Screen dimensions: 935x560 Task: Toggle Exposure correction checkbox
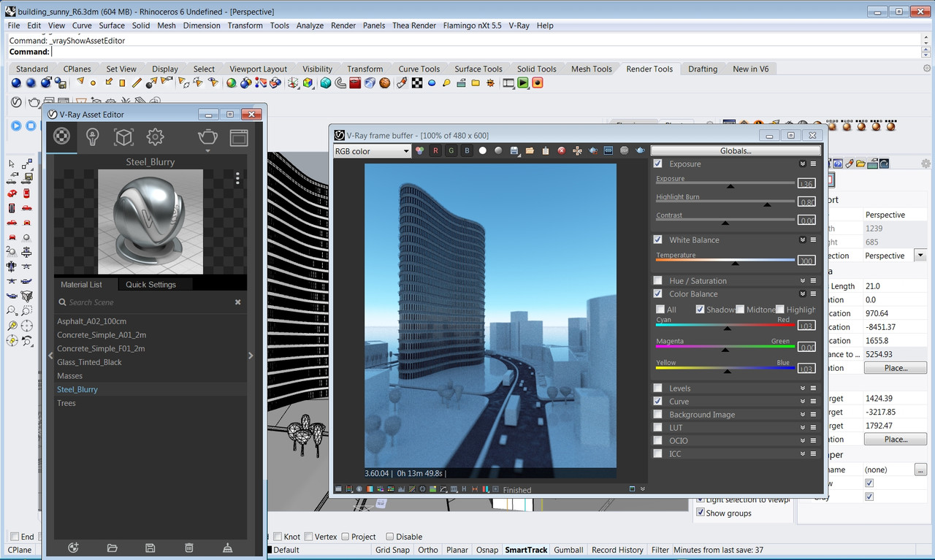(x=658, y=164)
